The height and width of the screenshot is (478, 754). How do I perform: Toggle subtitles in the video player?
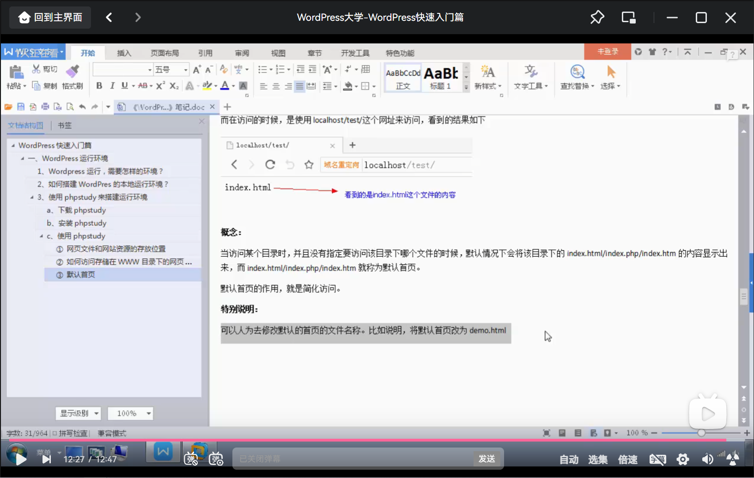tap(657, 459)
